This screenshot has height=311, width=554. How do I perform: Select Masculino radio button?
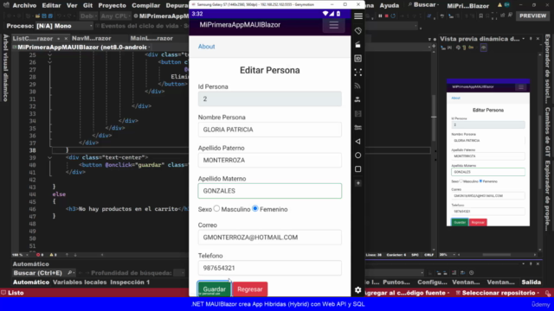pyautogui.click(x=216, y=209)
